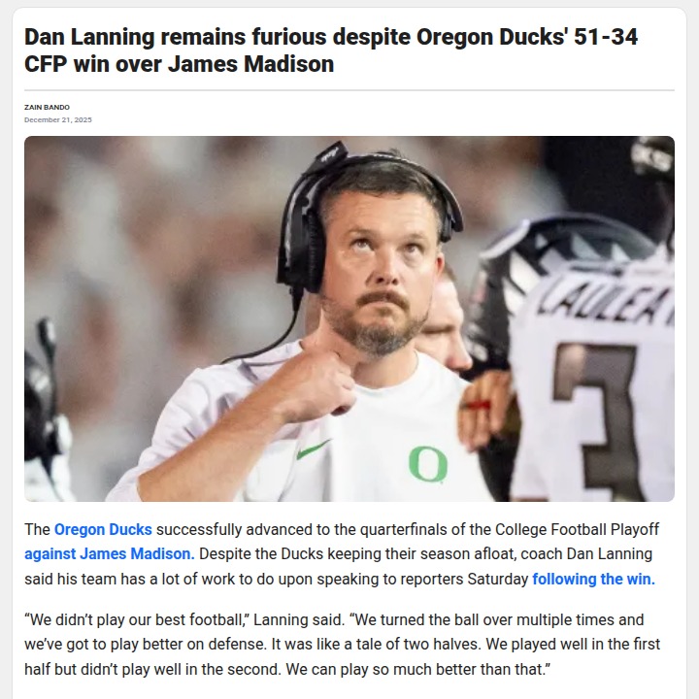Screen dimensions: 699x699
Task: Select the December 21, 2025 date
Action: coord(58,119)
